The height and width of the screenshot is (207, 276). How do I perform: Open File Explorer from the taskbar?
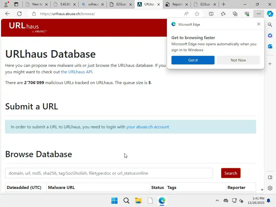click(x=138, y=201)
